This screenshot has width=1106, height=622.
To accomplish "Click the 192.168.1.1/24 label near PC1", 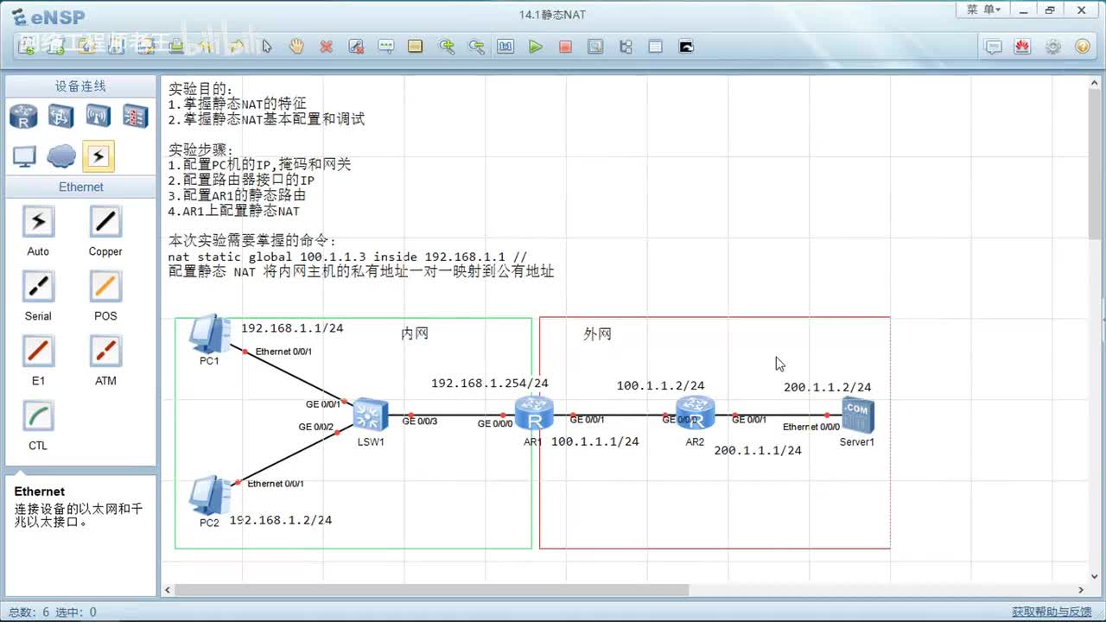I will [292, 328].
